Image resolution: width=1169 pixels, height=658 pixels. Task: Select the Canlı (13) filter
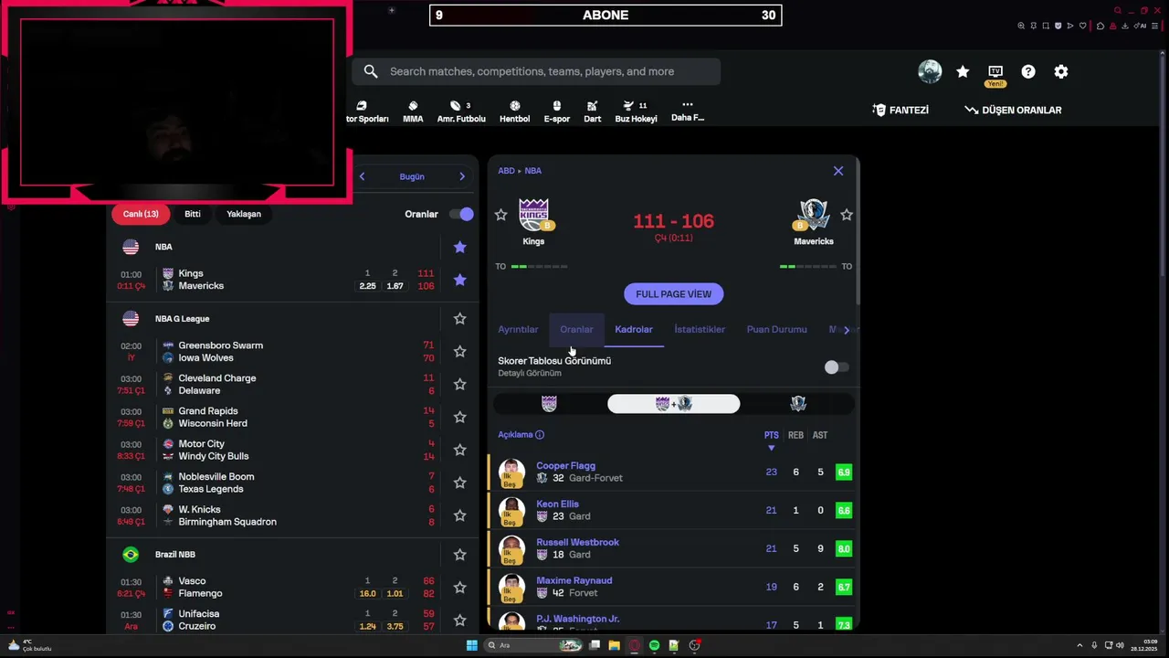pos(141,214)
